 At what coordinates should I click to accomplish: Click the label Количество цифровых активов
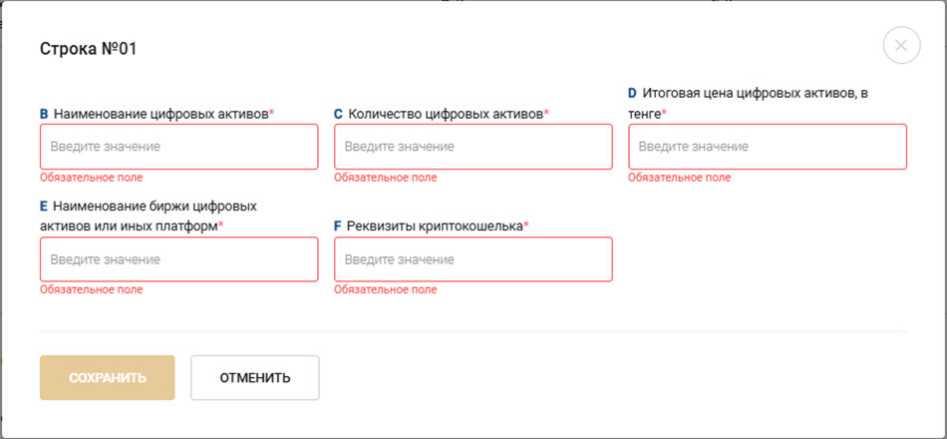click(446, 114)
